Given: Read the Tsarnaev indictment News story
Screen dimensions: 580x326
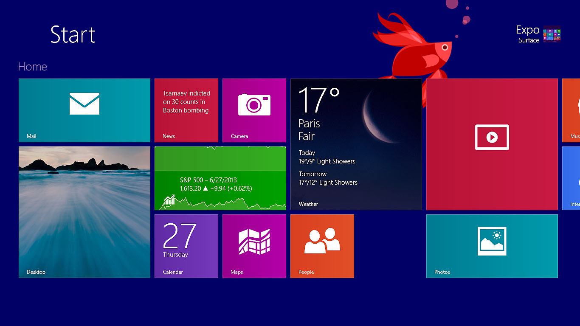Looking at the screenshot, I should point(186,110).
